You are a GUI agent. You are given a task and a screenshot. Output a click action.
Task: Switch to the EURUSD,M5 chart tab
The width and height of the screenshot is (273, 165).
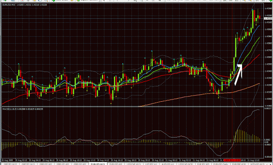(x=116, y=164)
